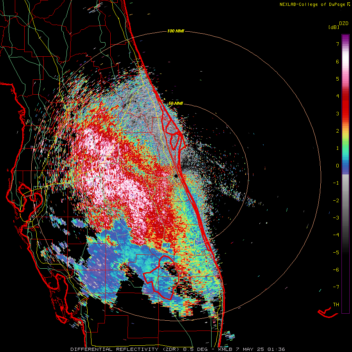Viewport: 352px width, 352px height.
Task: Click the 4 tick label on color scale
Action: [338, 96]
